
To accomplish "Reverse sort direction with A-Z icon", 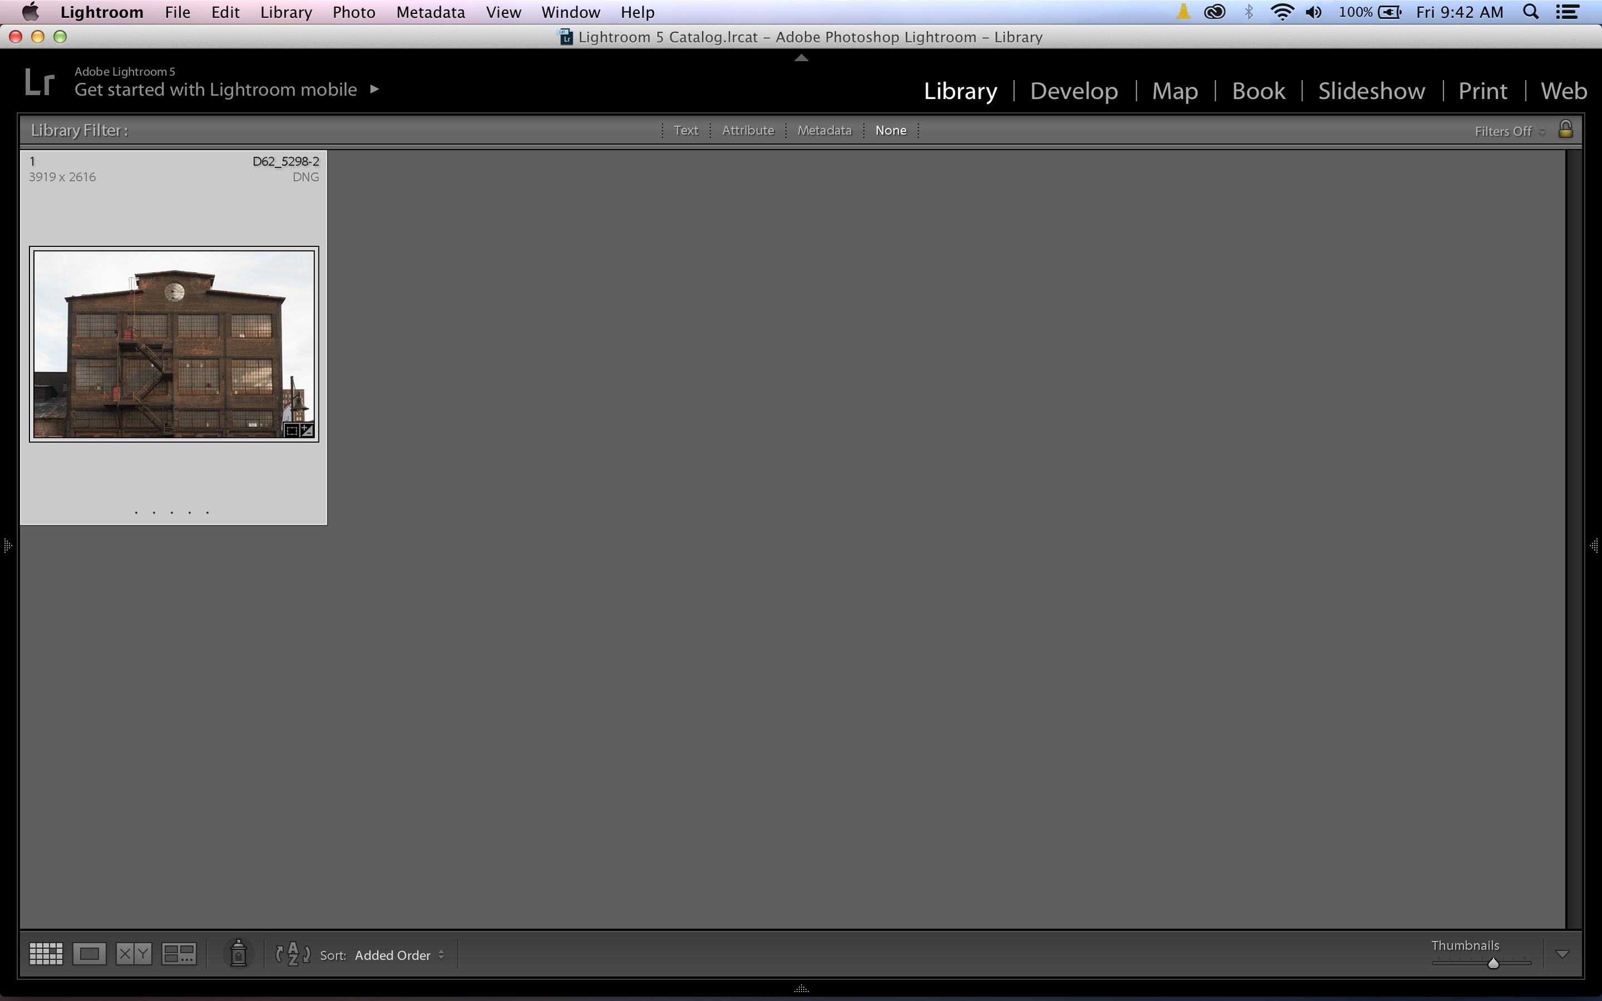I will [x=293, y=954].
